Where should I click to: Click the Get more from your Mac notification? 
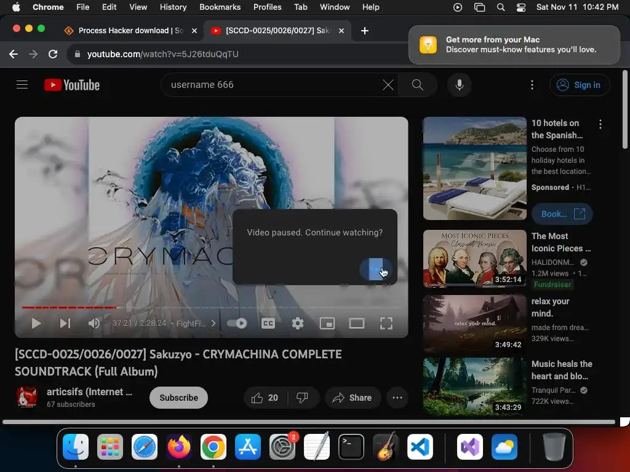click(514, 44)
